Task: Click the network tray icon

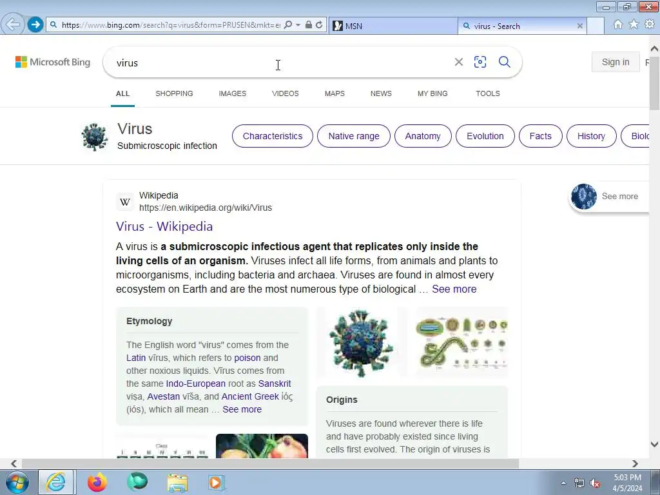Action: (x=579, y=483)
